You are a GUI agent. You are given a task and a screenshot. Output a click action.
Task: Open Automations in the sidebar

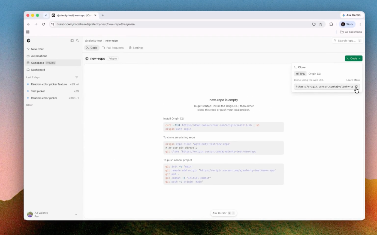(53, 56)
